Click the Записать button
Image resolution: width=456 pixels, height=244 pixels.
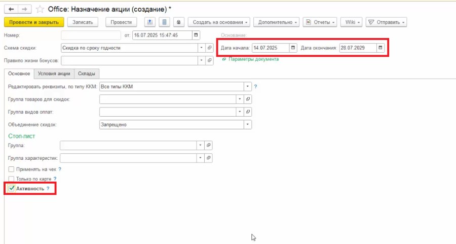[x=83, y=22]
